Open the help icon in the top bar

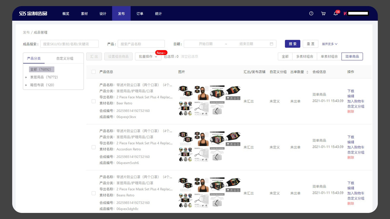pyautogui.click(x=311, y=13)
